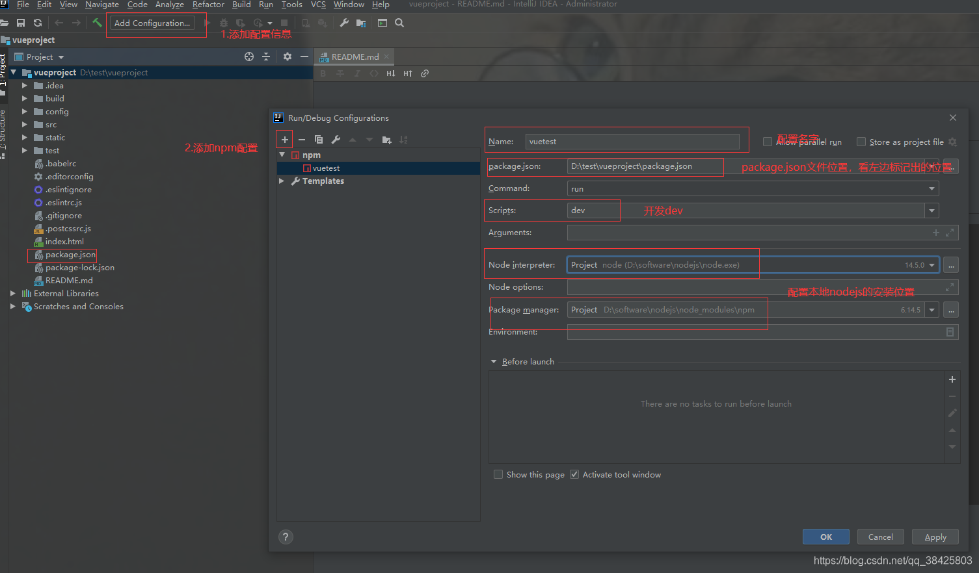Open the Navigate menu
Screen dimensions: 979x573
point(102,5)
